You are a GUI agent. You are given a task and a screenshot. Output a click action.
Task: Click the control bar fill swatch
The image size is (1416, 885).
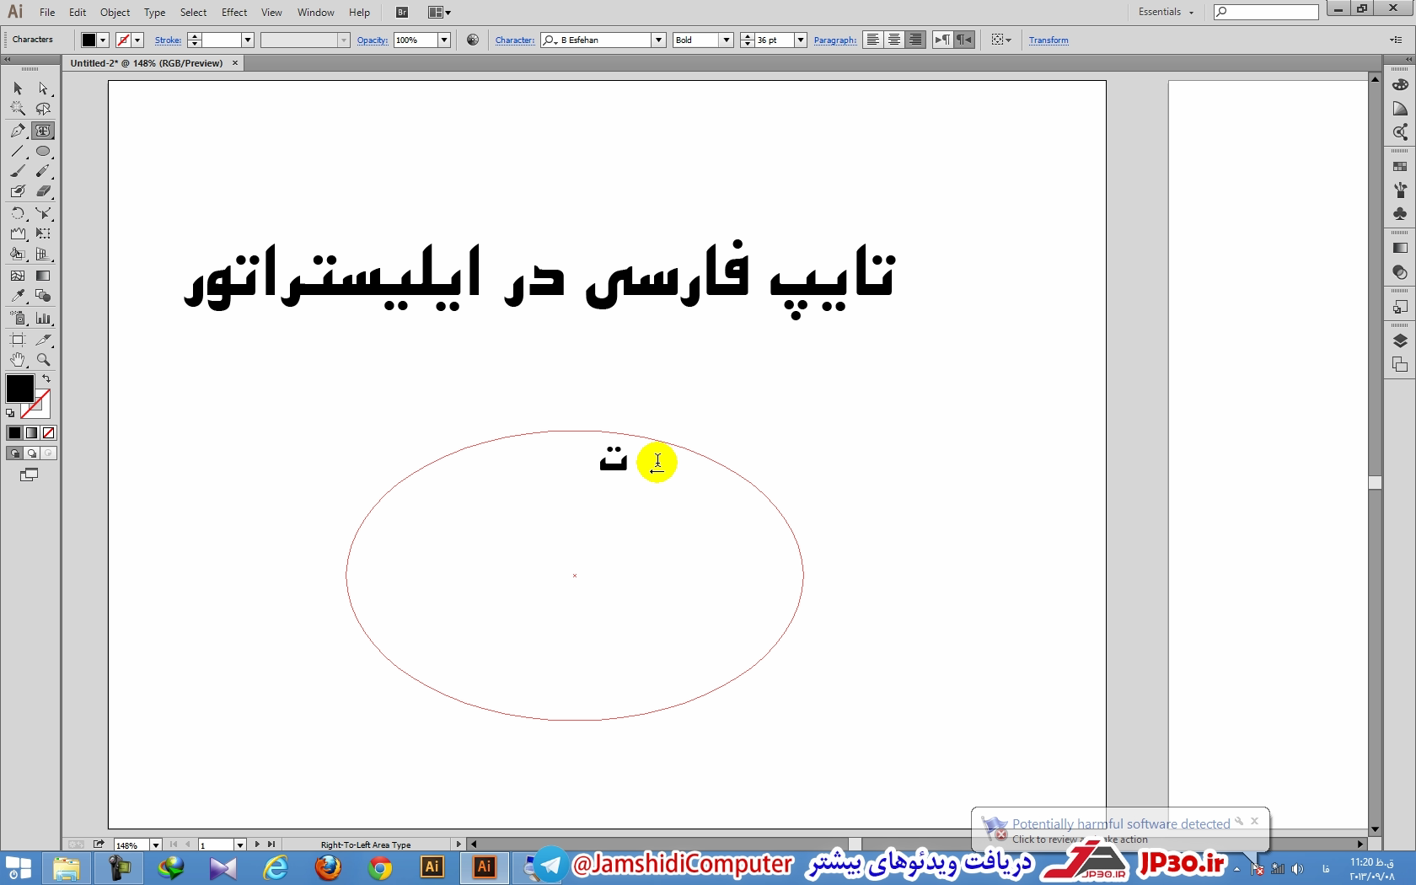point(88,40)
